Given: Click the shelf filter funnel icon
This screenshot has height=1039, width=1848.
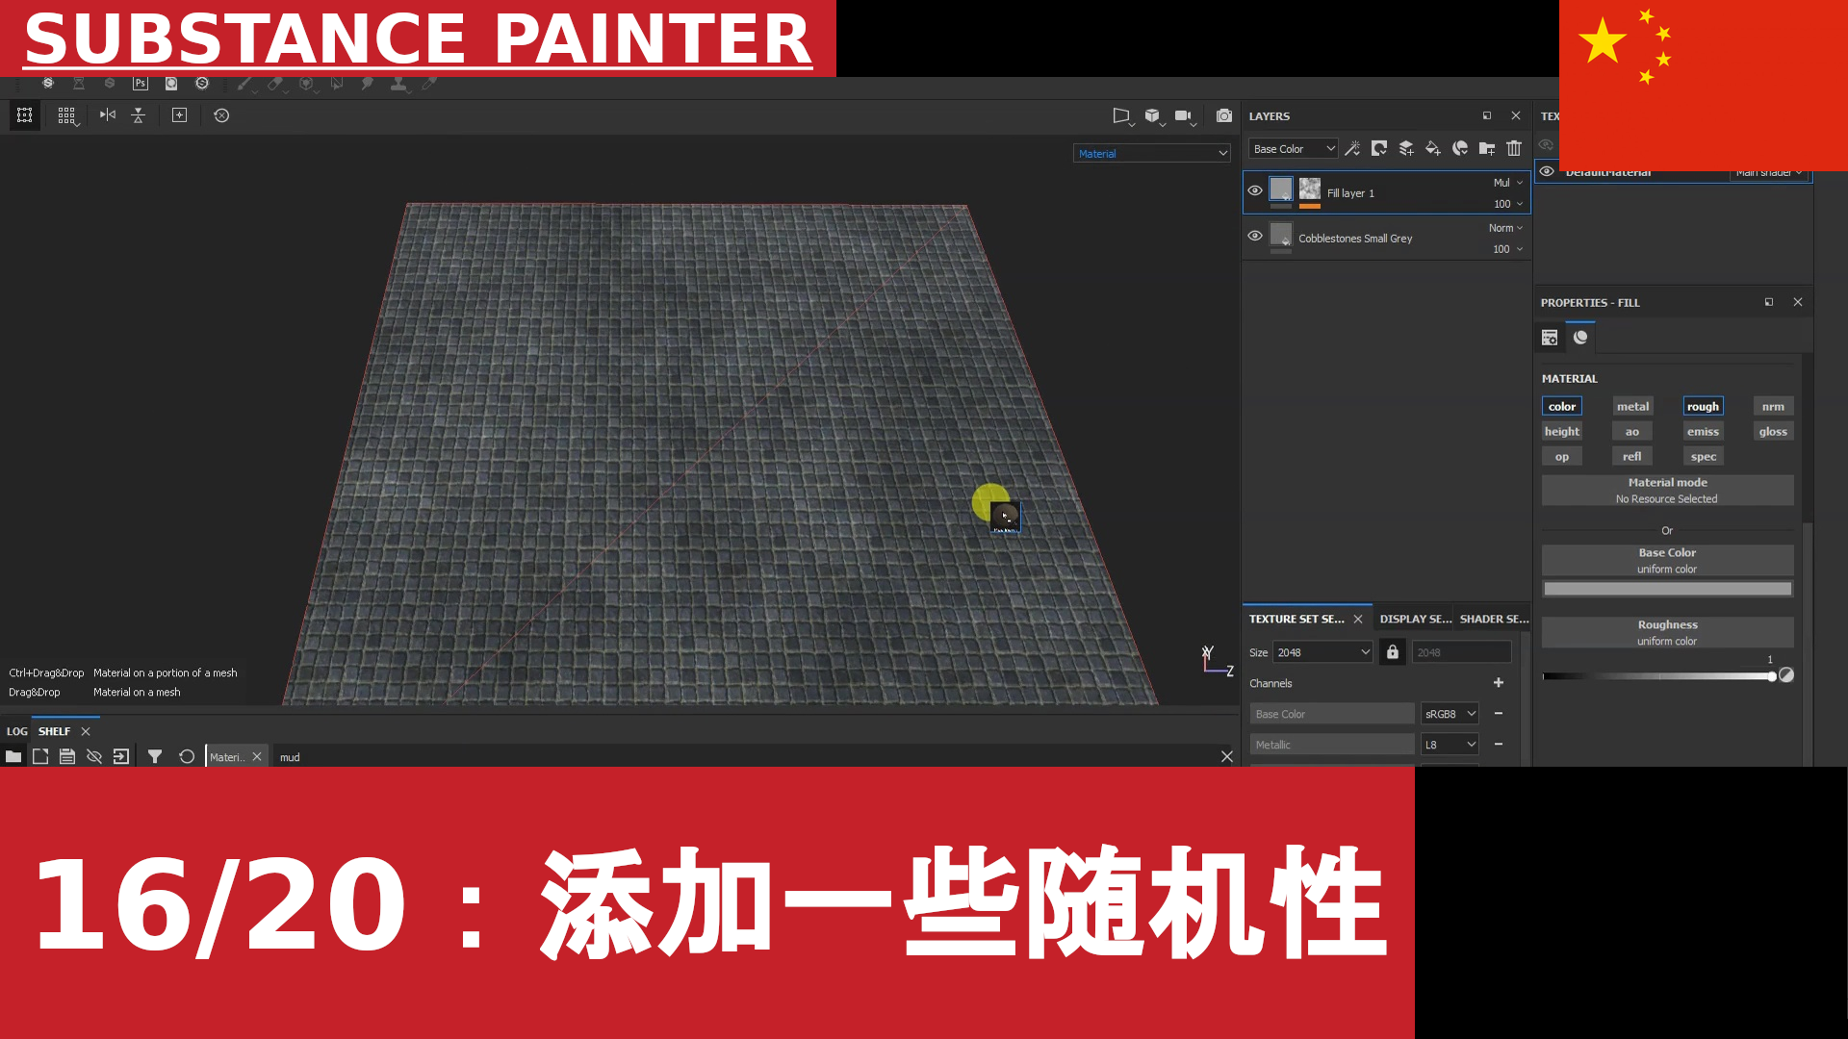Looking at the screenshot, I should 155,757.
